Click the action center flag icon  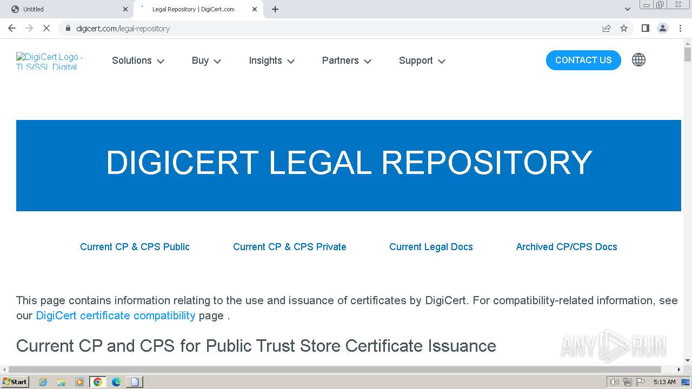point(640,382)
